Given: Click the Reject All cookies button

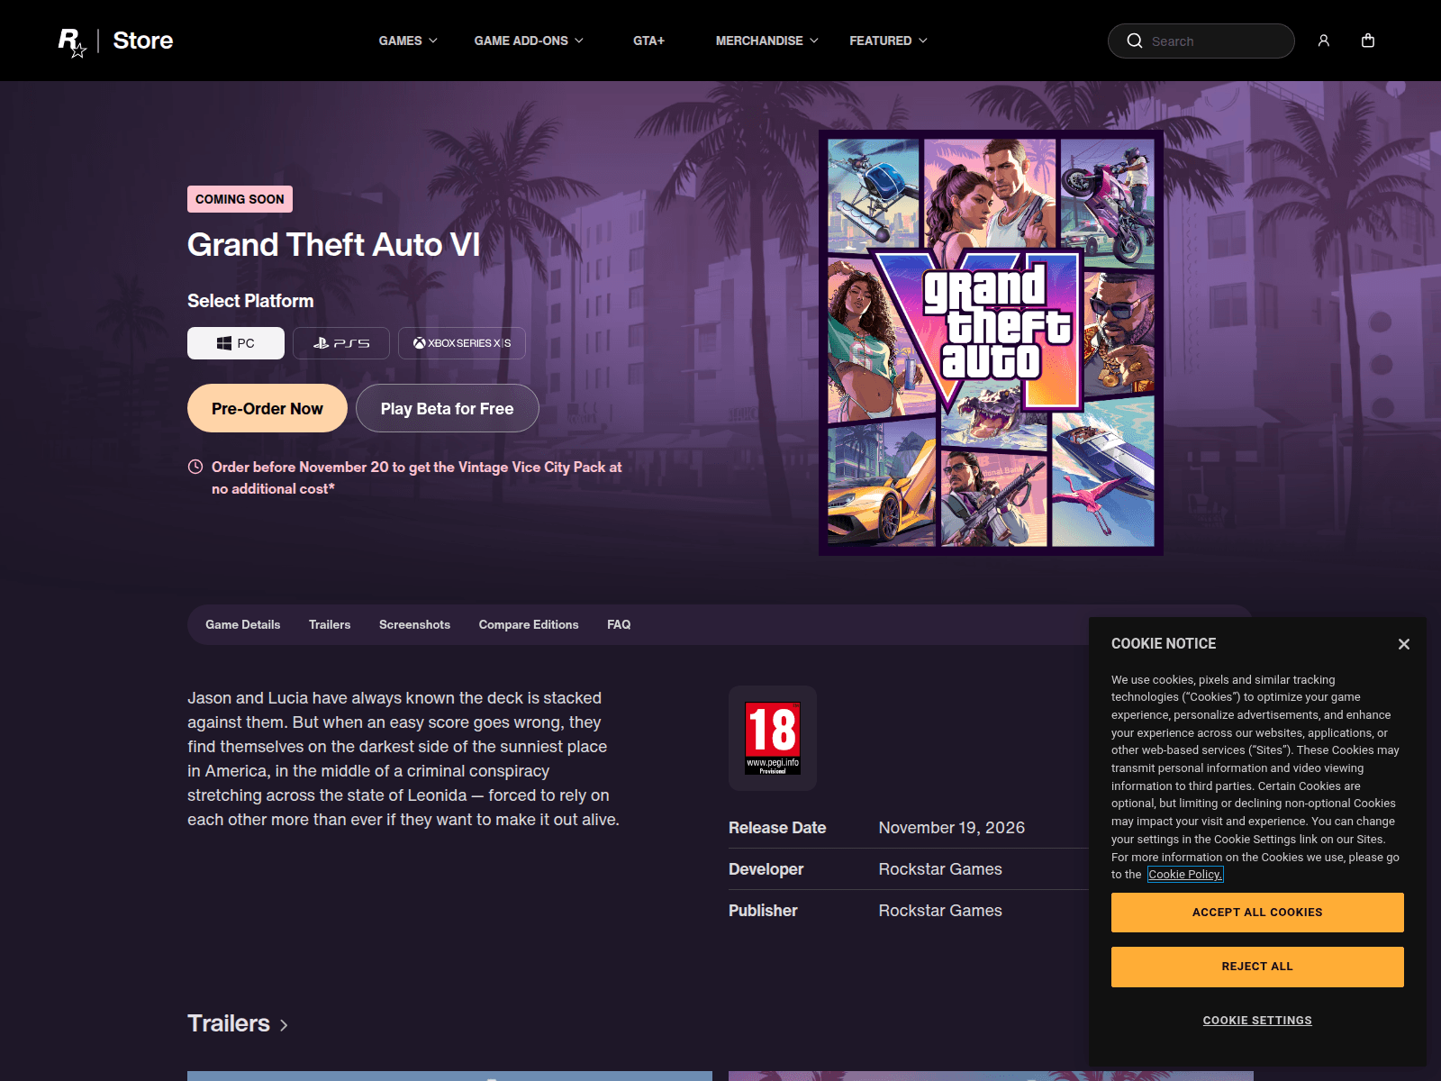Looking at the screenshot, I should click(1257, 967).
